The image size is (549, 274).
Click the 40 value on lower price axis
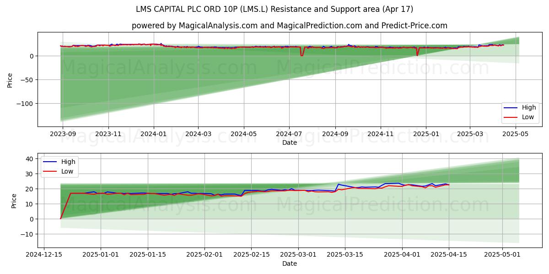30,159
